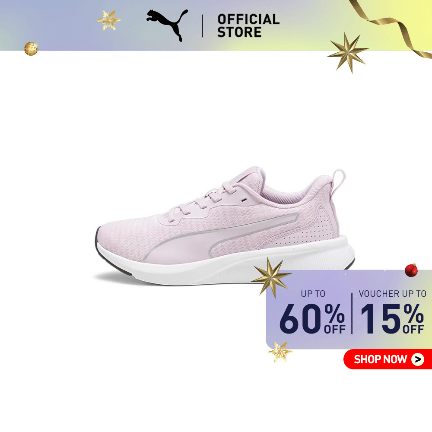Click the Puma formstrip on the shoe

[x=220, y=237]
